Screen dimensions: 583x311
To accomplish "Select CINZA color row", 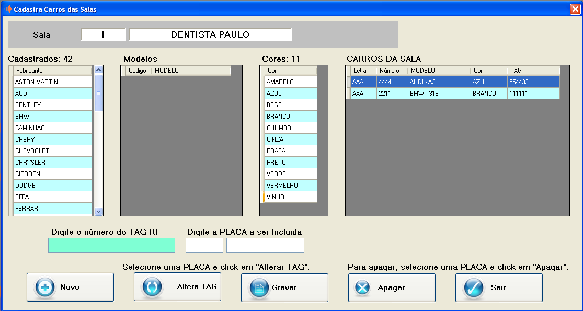I will tap(291, 140).
